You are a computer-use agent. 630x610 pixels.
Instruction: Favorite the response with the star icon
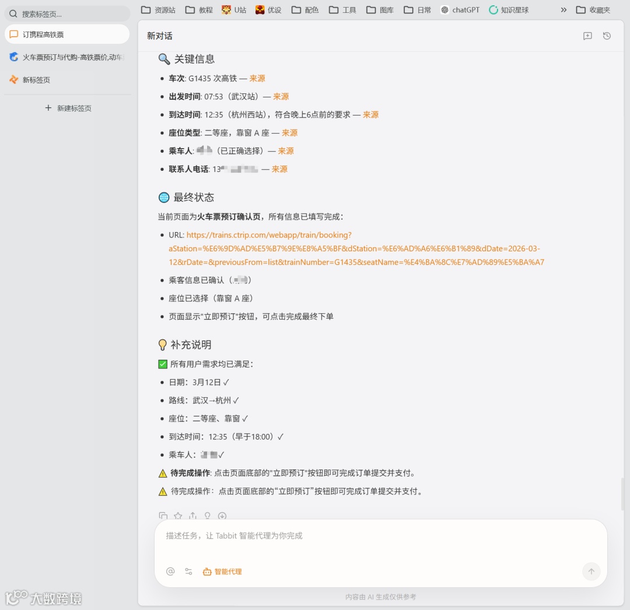tap(178, 516)
